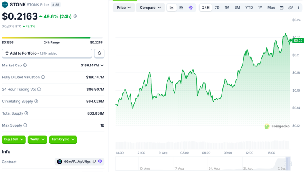The height and width of the screenshot is (172, 306).
Task: Open the Fully Diluted Valuation info icon
Action: [x=43, y=77]
